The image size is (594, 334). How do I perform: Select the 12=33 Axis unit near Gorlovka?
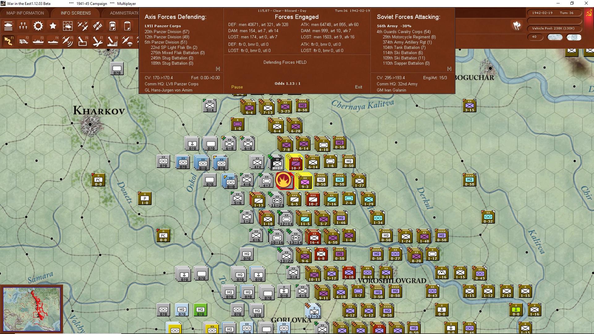tap(314, 311)
